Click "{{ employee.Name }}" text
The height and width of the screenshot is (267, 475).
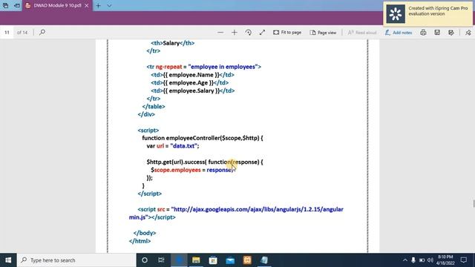click(x=191, y=74)
